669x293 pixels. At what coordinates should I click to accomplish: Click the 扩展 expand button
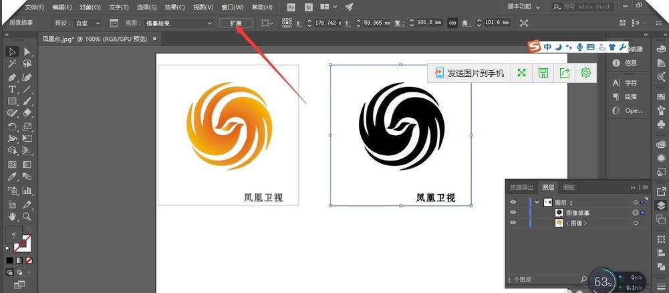tap(236, 23)
